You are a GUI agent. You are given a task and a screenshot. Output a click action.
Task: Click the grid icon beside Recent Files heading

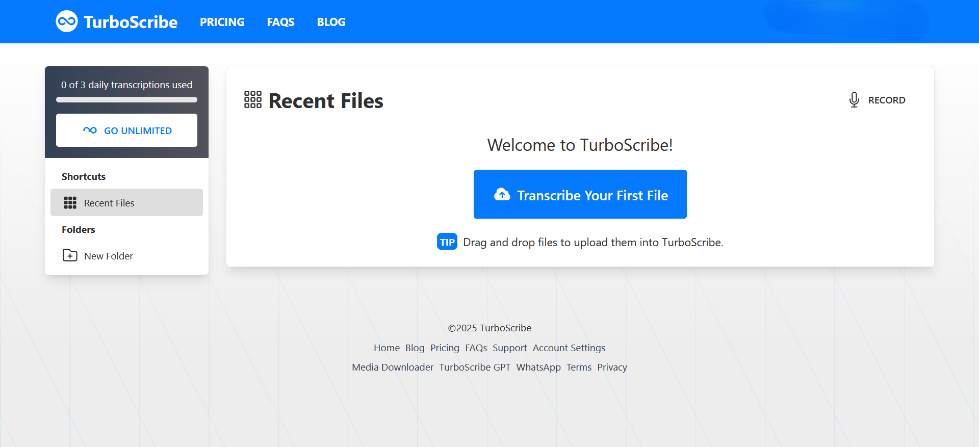tap(253, 100)
